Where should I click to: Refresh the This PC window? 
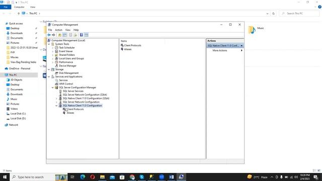[x=273, y=14]
